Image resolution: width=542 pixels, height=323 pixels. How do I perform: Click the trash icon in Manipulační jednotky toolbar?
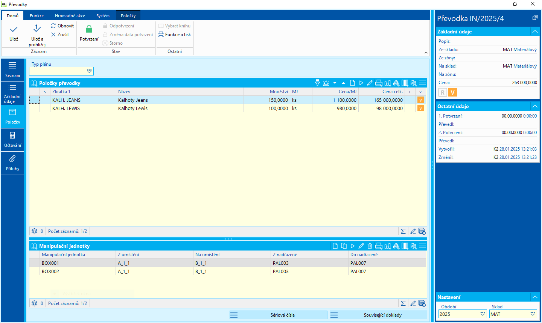(370, 246)
